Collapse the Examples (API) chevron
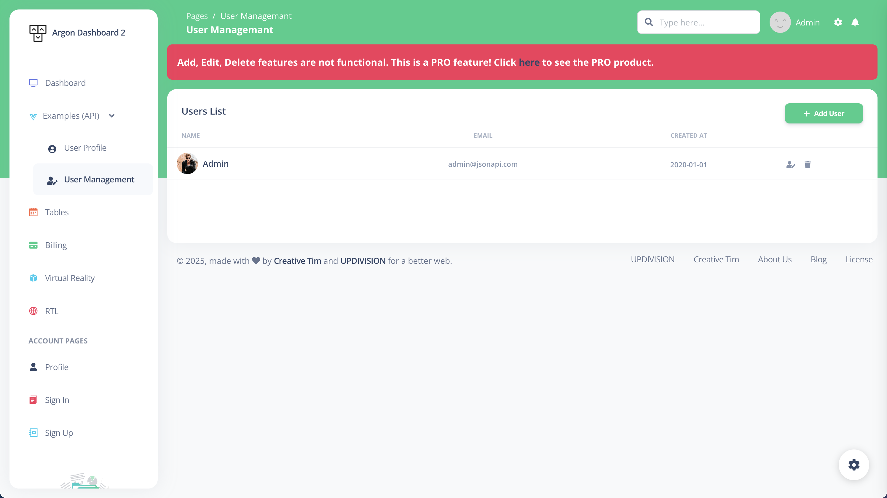Viewport: 887px width, 498px height. pos(111,116)
